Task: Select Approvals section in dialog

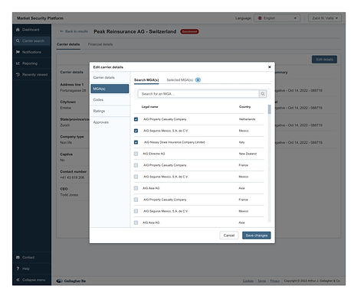Action: [x=110, y=122]
